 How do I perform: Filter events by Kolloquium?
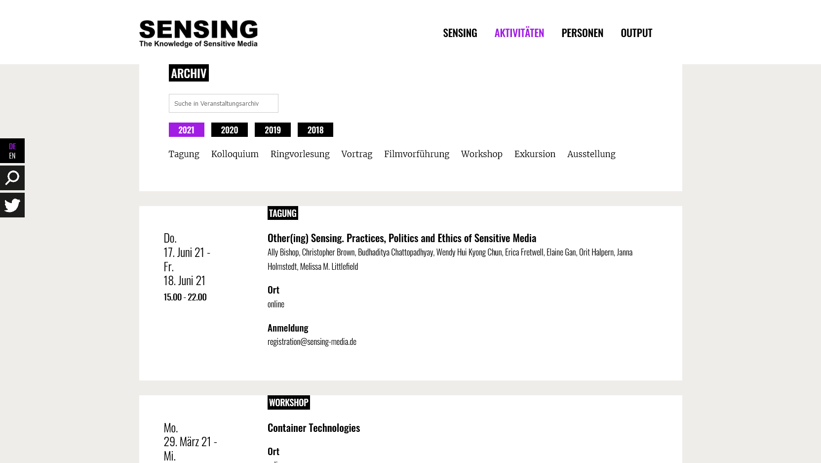coord(235,154)
